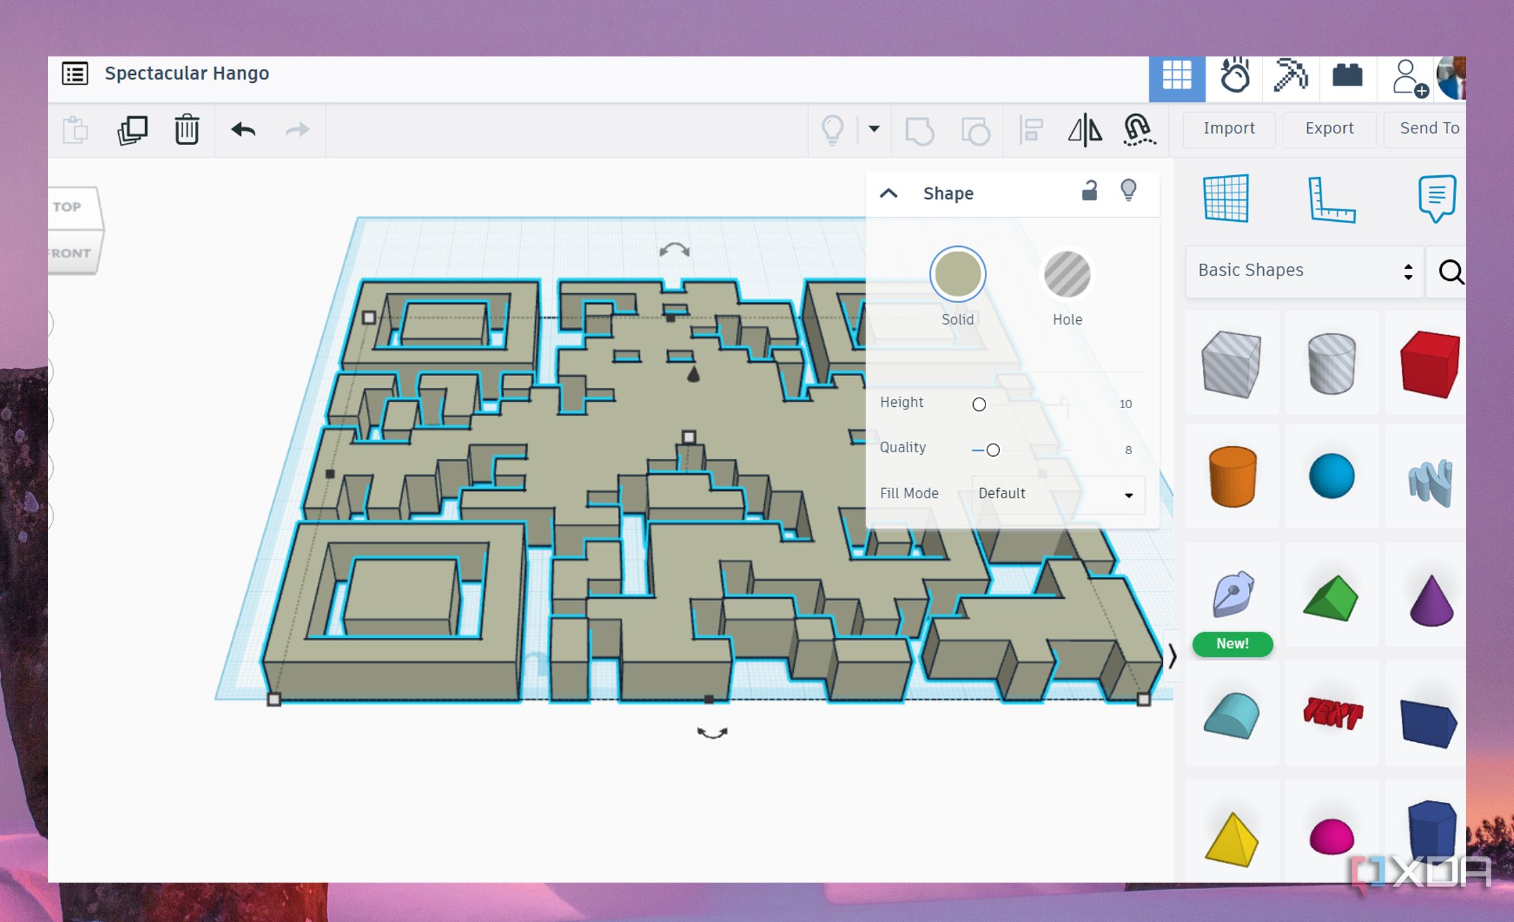Open the Align tool
Screen dimensions: 1514x922
point(1031,130)
